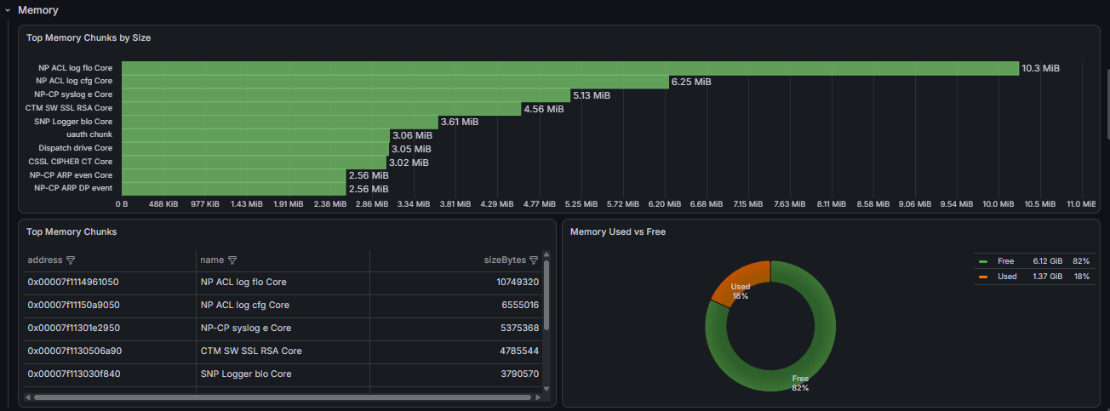Click the 4.56 MiB bar in the chart

321,109
